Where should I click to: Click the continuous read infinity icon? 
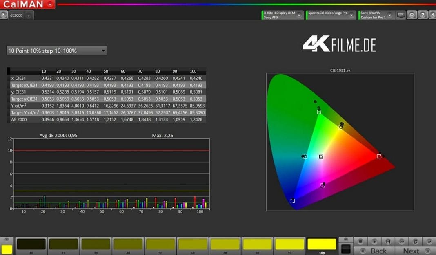401,242
